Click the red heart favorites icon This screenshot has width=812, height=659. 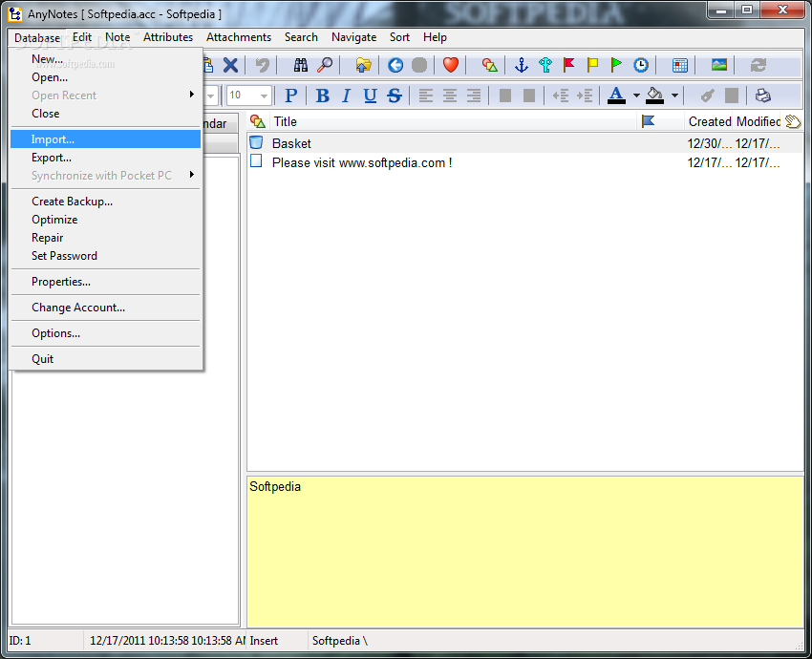pyautogui.click(x=451, y=65)
